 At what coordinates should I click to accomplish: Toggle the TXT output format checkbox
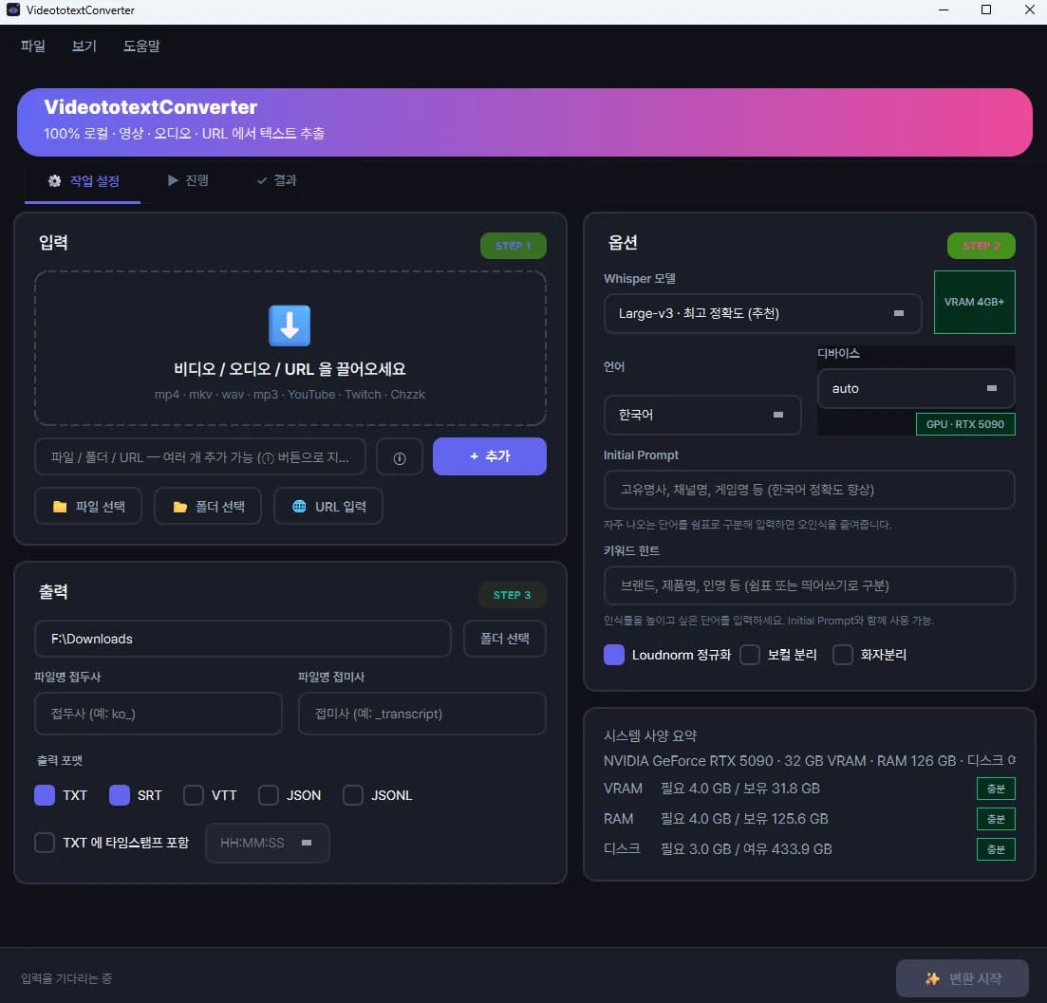[45, 795]
